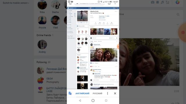This screenshot has width=186, height=104.
Task: Play the second video thumbnail in Videos block
Action: coord(82,86)
